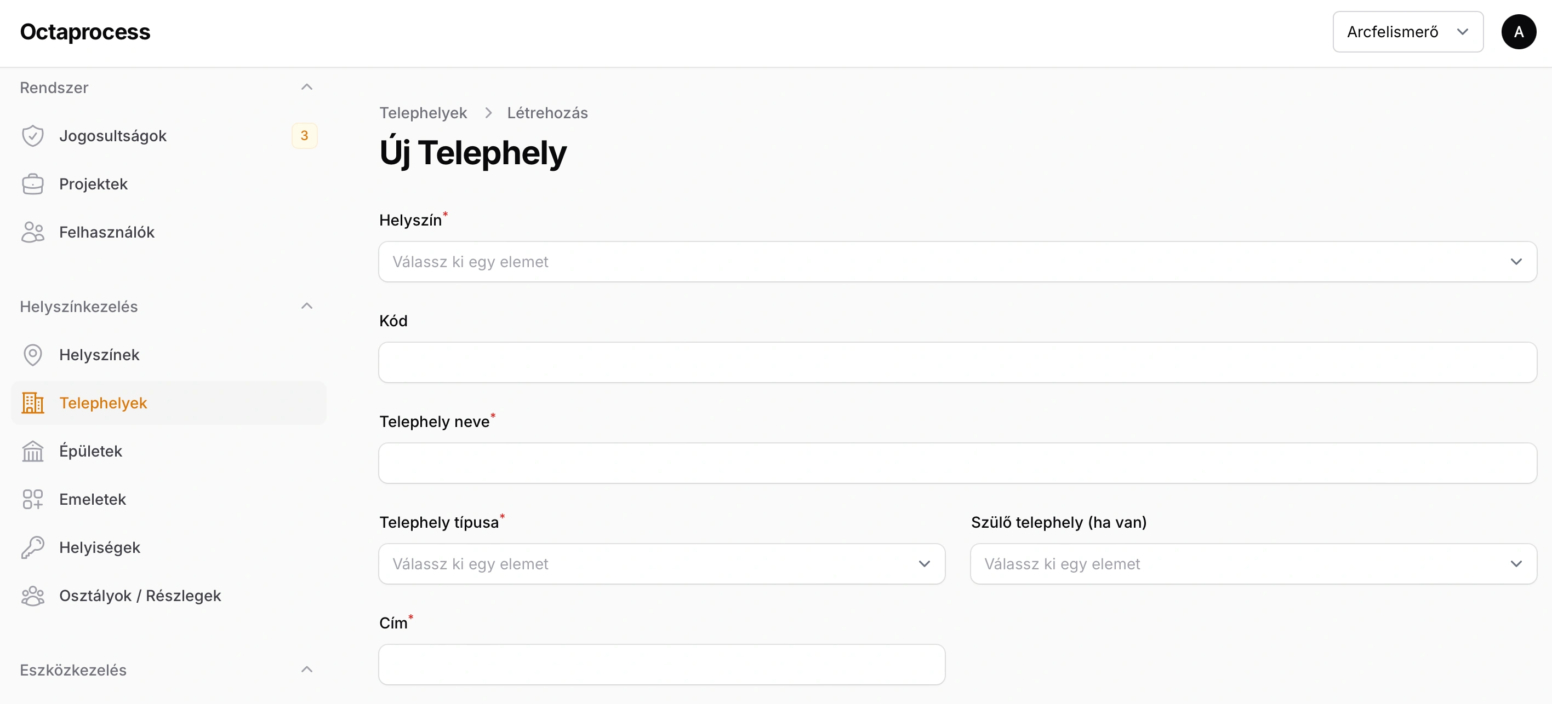The width and height of the screenshot is (1552, 704).
Task: Open the Helyszín dropdown
Action: [957, 262]
